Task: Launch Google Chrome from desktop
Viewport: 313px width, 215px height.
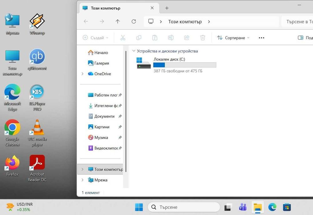Action: tap(13, 133)
